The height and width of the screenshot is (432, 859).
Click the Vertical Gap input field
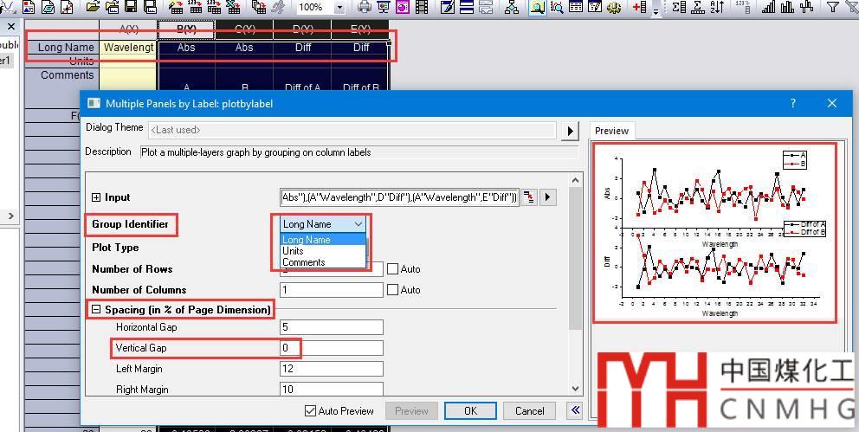click(x=331, y=348)
